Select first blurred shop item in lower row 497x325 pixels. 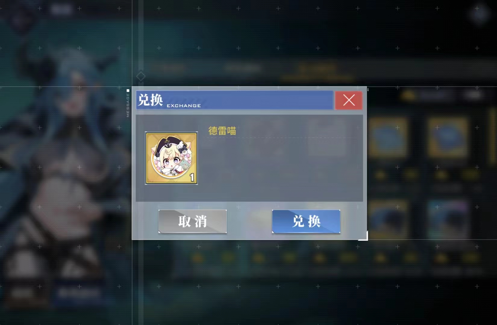pos(388,220)
